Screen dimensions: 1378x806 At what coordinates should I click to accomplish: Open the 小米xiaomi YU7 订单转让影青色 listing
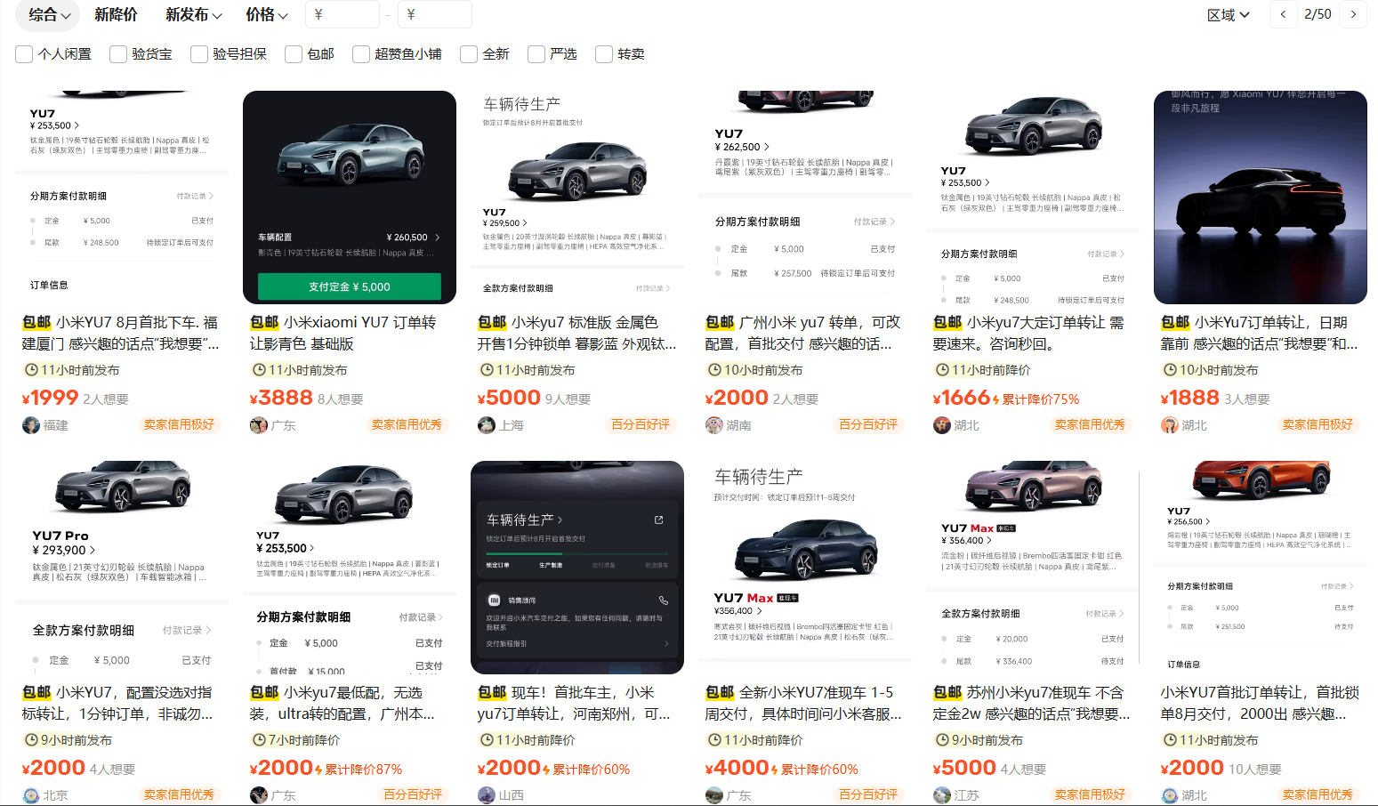(343, 333)
